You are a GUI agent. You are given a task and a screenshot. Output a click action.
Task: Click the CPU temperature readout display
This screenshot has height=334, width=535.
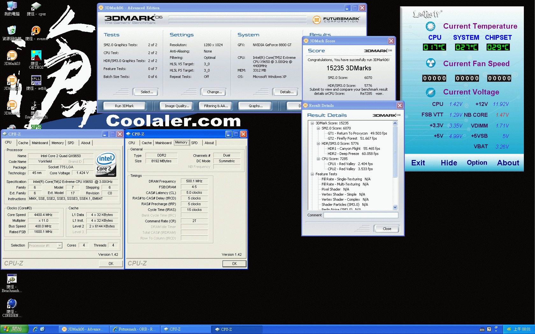click(434, 47)
